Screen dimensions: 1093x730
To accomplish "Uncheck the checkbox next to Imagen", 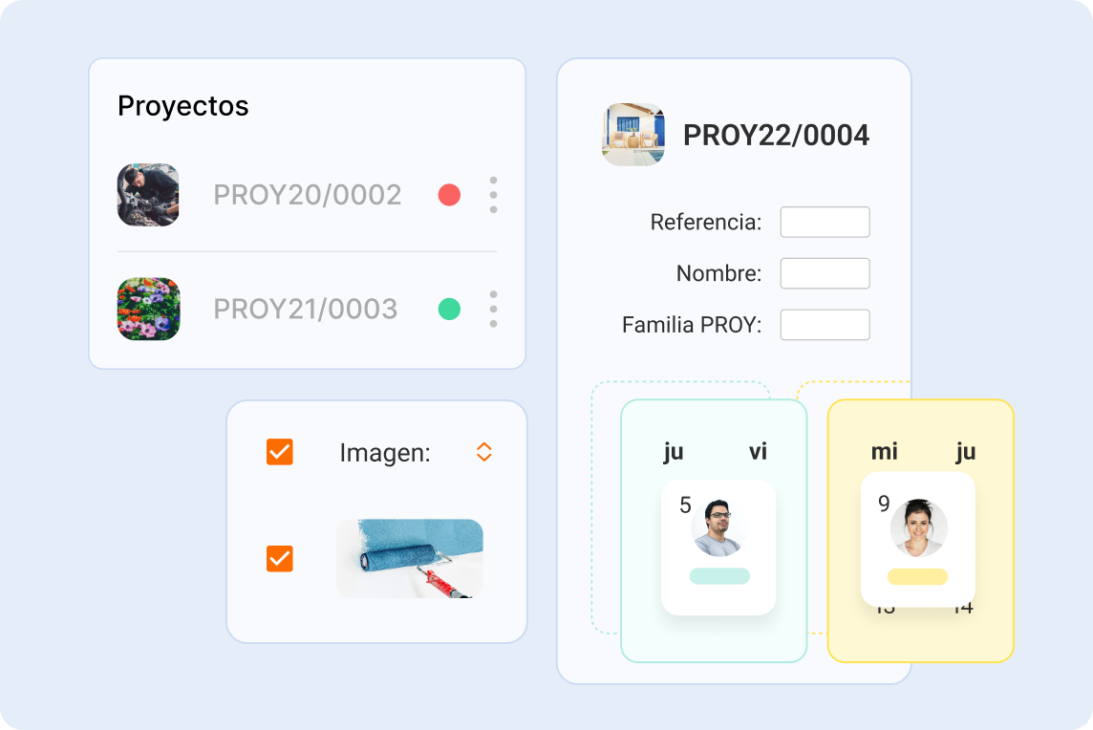I will [280, 452].
